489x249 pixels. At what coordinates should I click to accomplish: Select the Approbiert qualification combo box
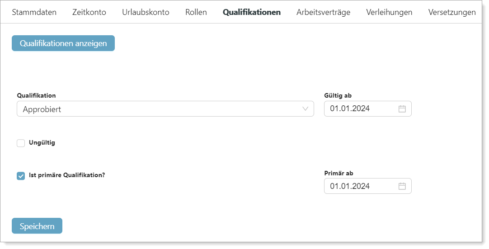(165, 109)
